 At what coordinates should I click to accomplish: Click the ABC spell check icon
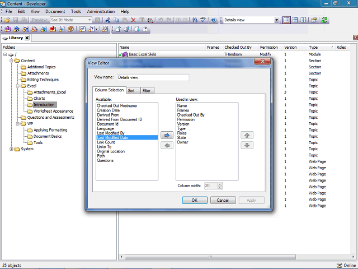coord(203,20)
